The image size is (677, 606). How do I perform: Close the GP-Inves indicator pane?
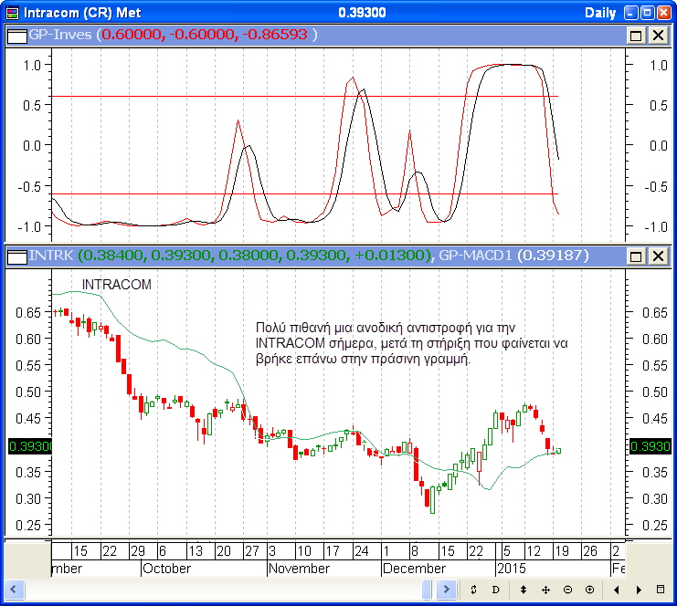tap(659, 36)
